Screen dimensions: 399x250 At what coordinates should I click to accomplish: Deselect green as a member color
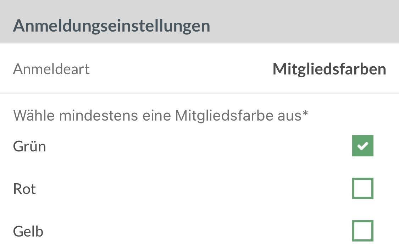[x=362, y=146]
